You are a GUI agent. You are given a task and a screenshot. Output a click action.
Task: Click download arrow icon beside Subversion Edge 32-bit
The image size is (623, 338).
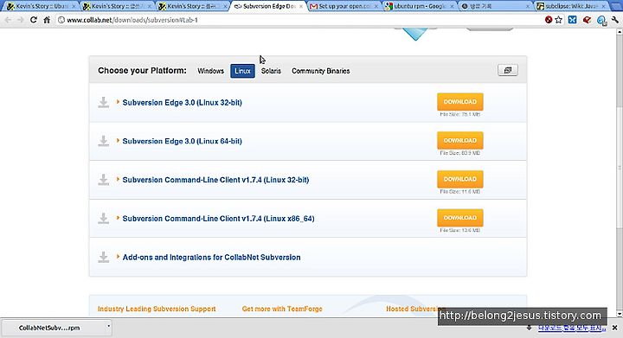(x=103, y=102)
